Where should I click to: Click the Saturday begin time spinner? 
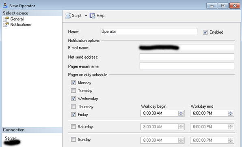click(x=181, y=127)
